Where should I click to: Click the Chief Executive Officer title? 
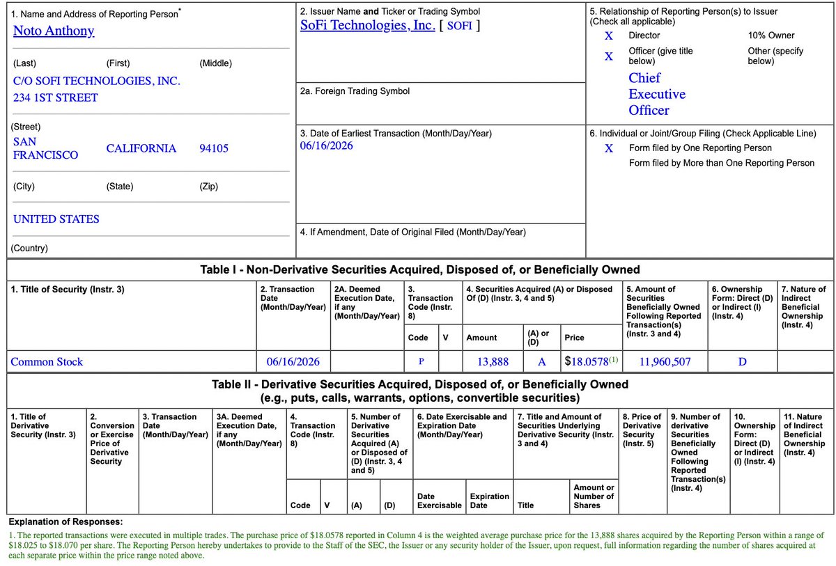657,94
